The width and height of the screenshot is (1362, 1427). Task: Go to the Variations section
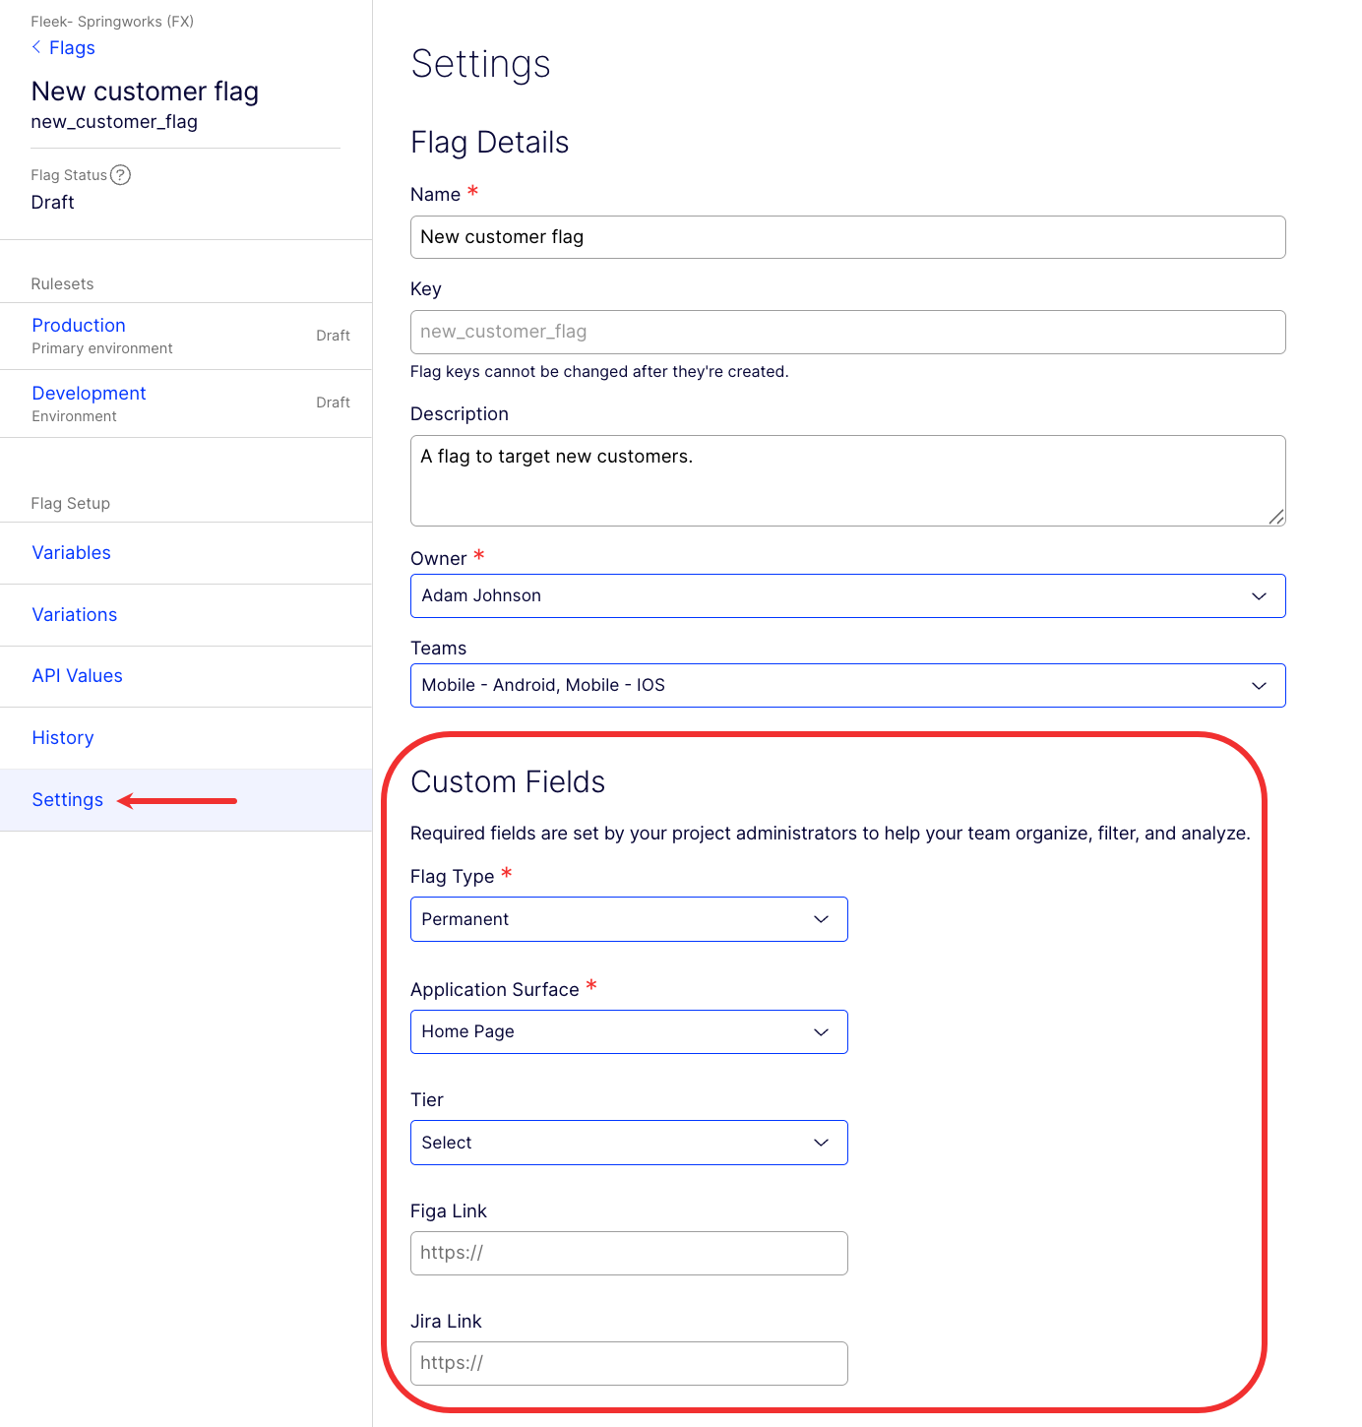[74, 615]
